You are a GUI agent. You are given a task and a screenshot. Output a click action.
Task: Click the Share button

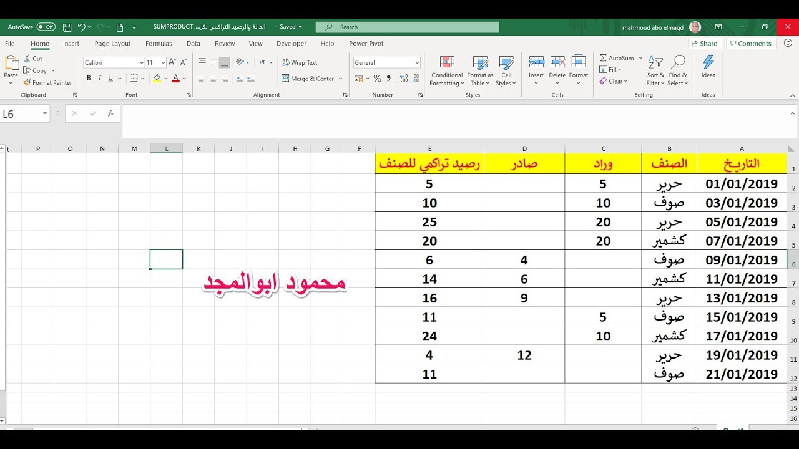705,44
